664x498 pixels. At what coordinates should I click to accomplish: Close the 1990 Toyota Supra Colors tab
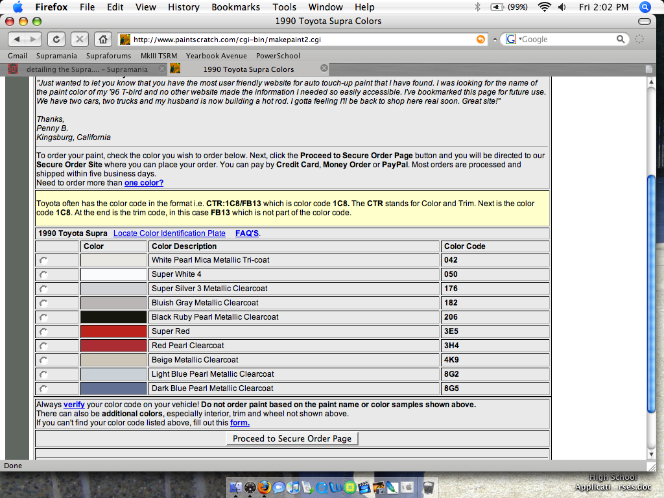324,68
